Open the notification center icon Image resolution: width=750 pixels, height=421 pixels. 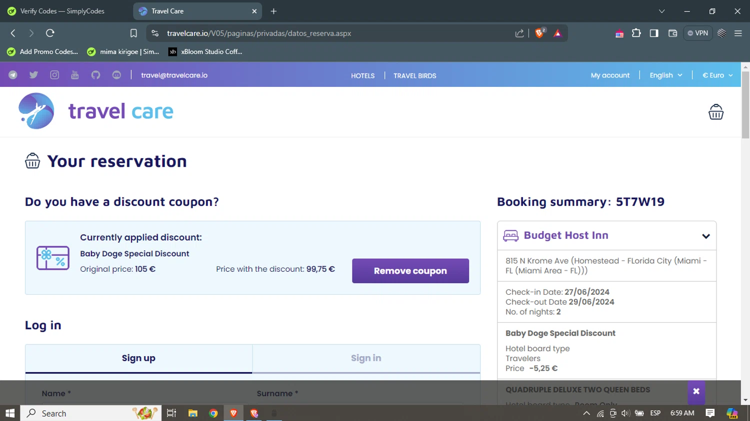(710, 413)
